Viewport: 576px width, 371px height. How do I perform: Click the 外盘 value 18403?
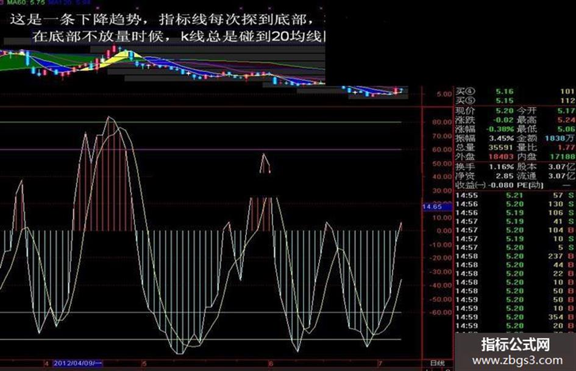point(500,157)
